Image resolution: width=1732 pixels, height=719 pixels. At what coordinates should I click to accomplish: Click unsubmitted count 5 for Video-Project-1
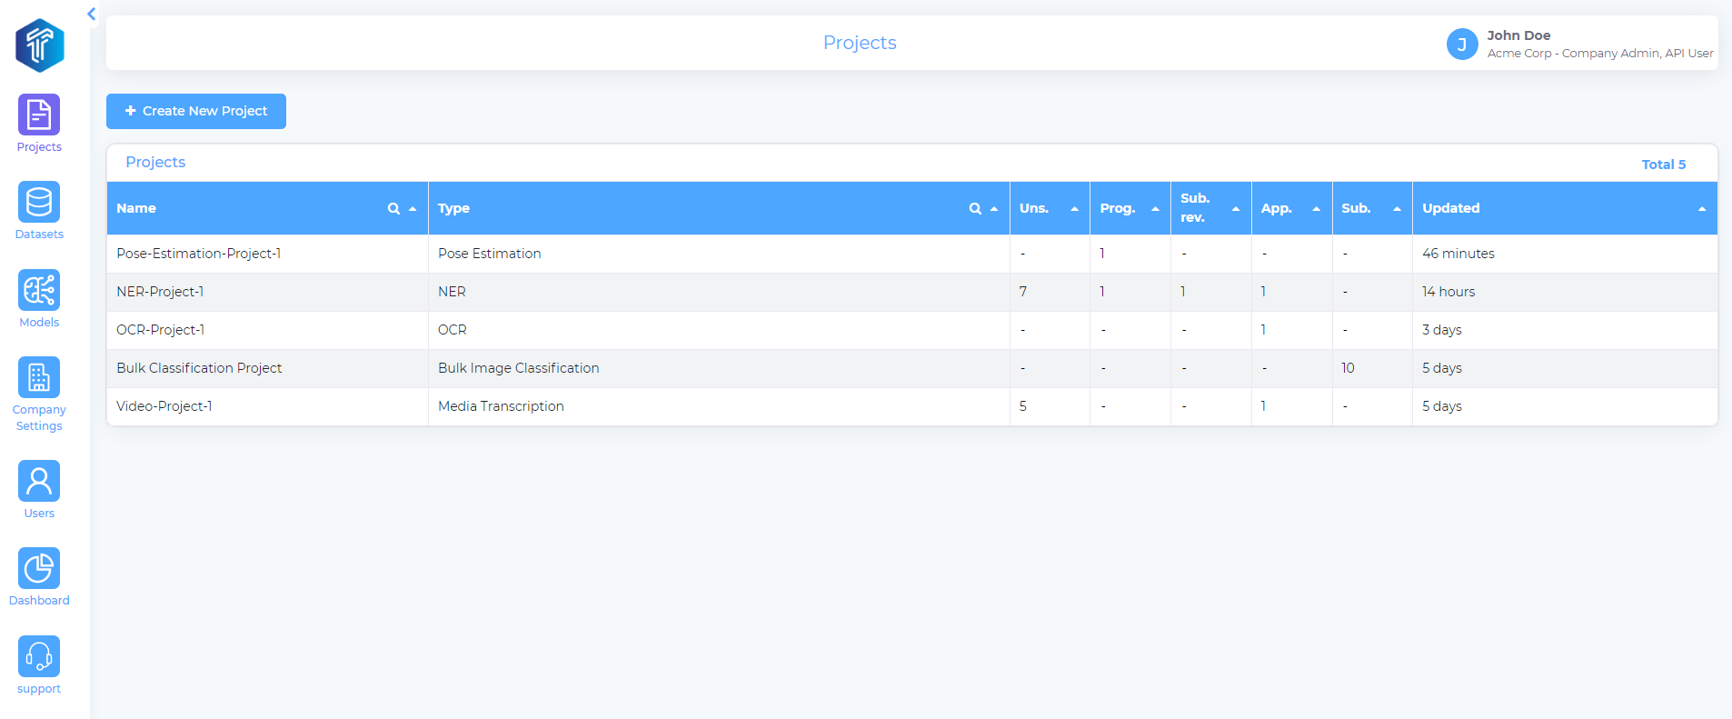[1023, 406]
